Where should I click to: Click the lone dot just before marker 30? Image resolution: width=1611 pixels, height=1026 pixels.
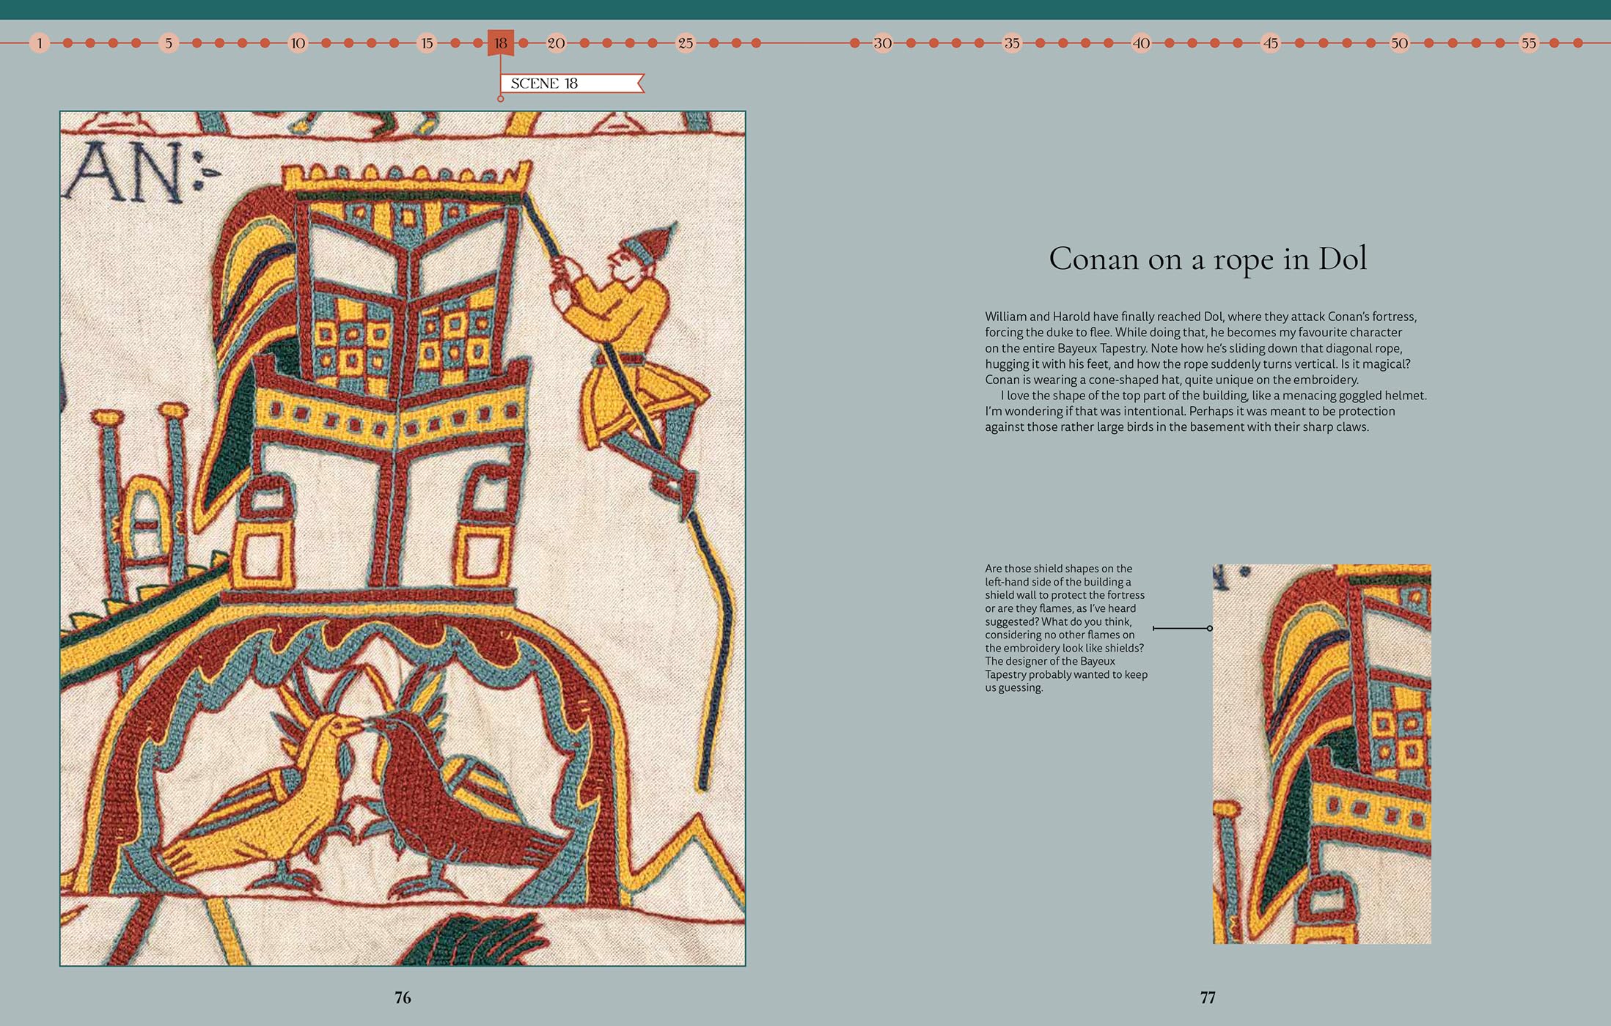pos(854,43)
